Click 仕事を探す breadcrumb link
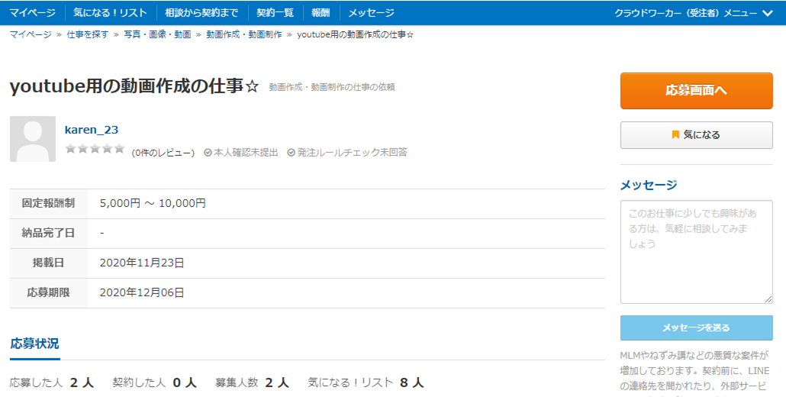This screenshot has height=397, width=786. [x=88, y=35]
